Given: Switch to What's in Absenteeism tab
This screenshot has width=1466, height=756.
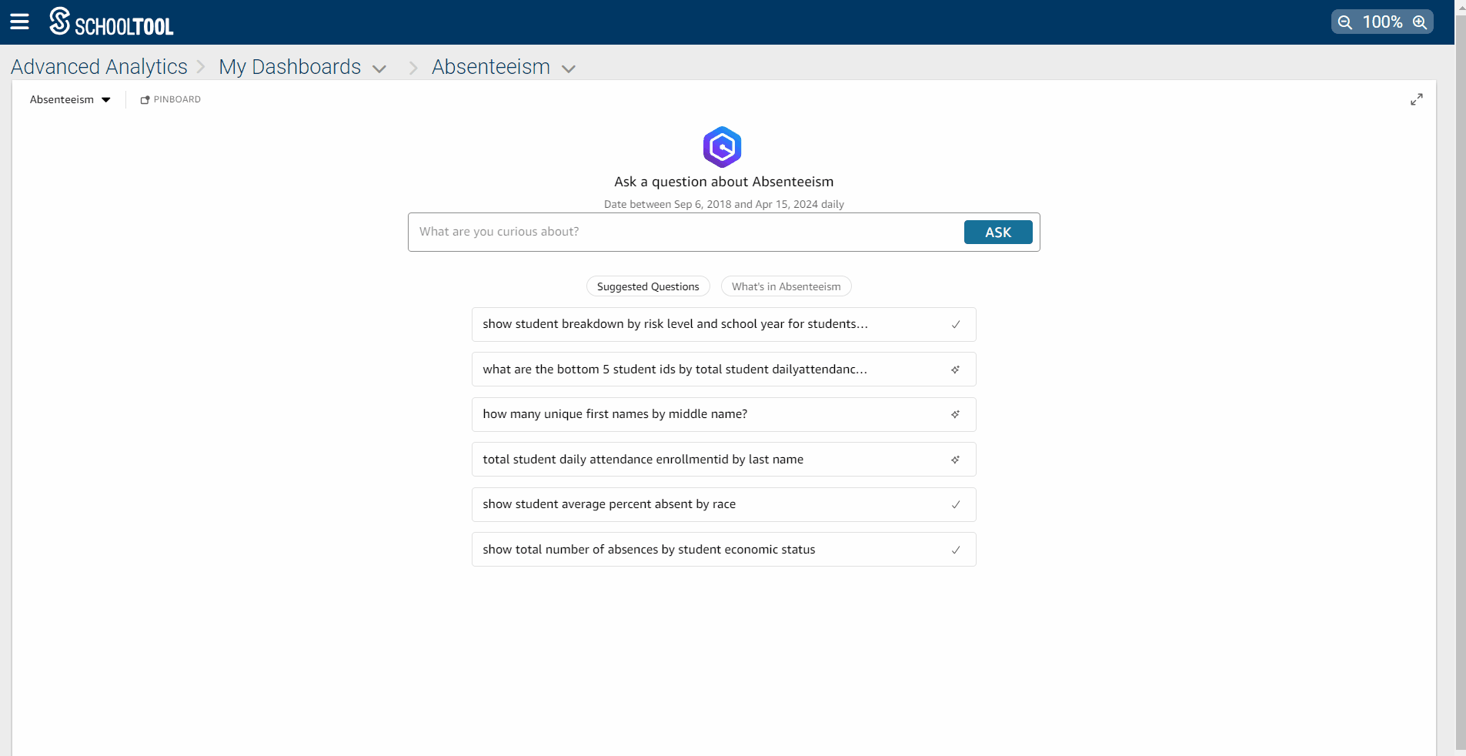Looking at the screenshot, I should pyautogui.click(x=786, y=286).
